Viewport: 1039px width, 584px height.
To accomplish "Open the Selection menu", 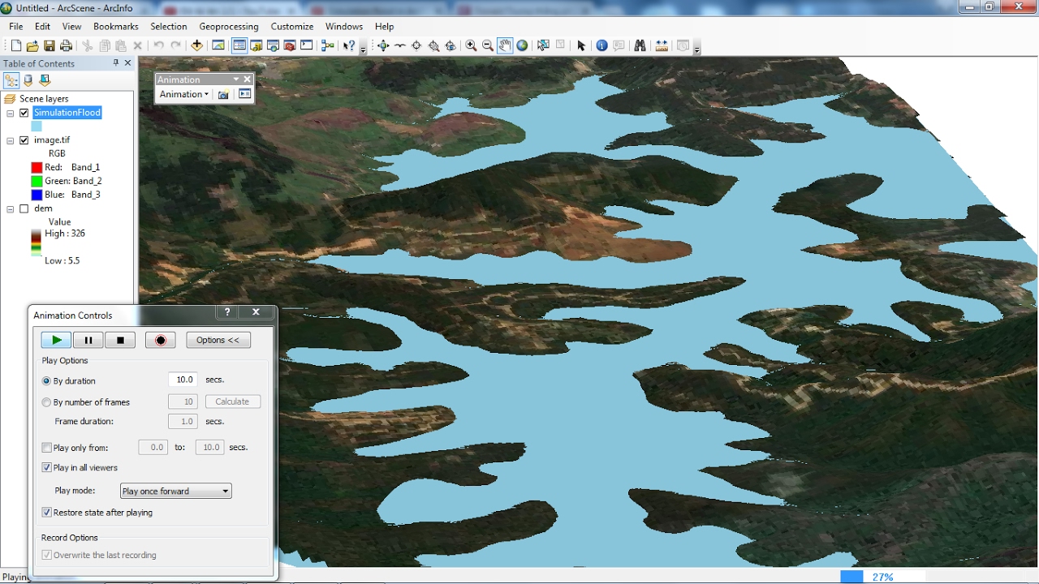I will 169,27.
